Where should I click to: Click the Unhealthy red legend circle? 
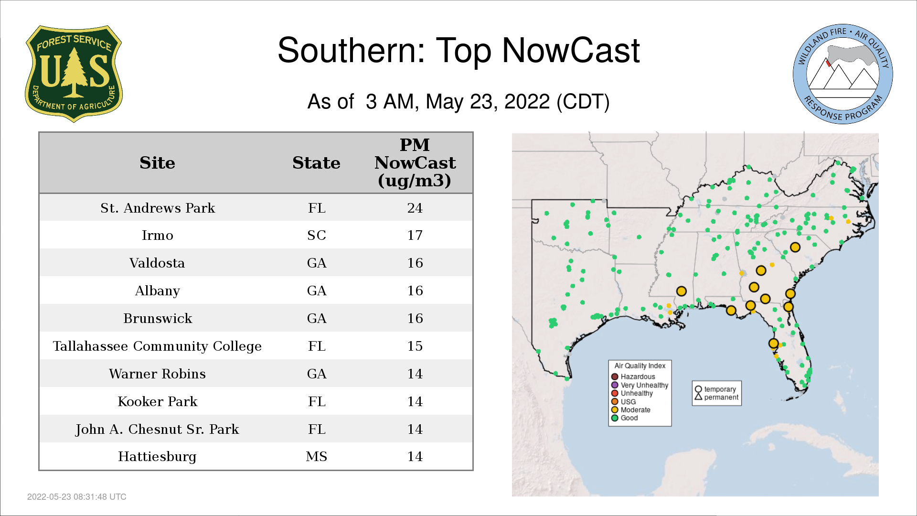pos(615,393)
